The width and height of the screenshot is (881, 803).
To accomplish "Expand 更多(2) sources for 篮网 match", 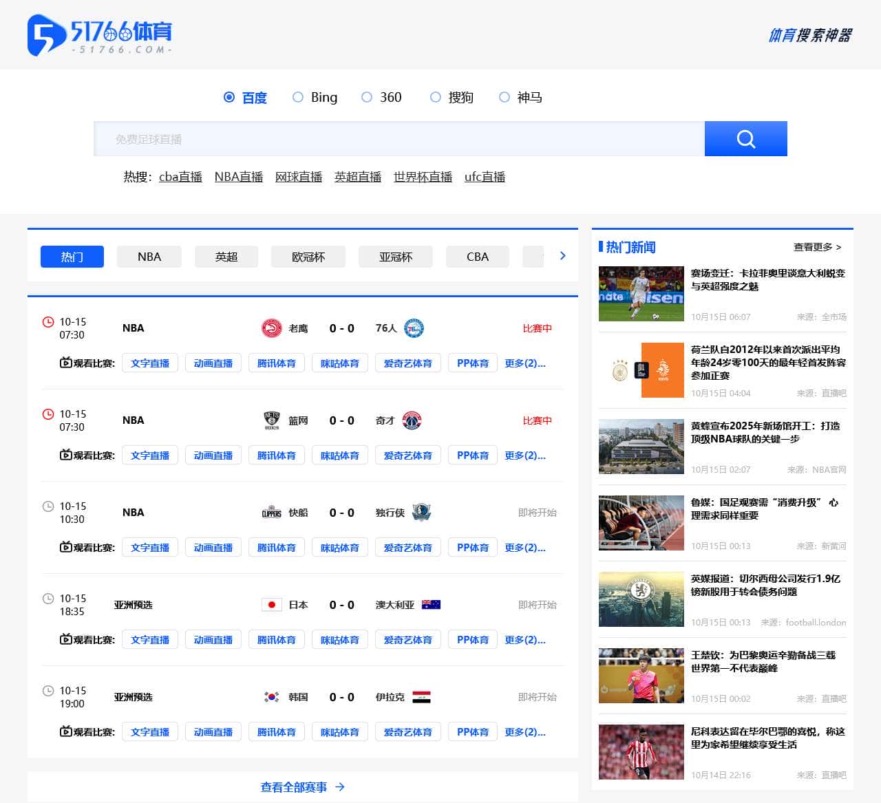I will click(525, 456).
